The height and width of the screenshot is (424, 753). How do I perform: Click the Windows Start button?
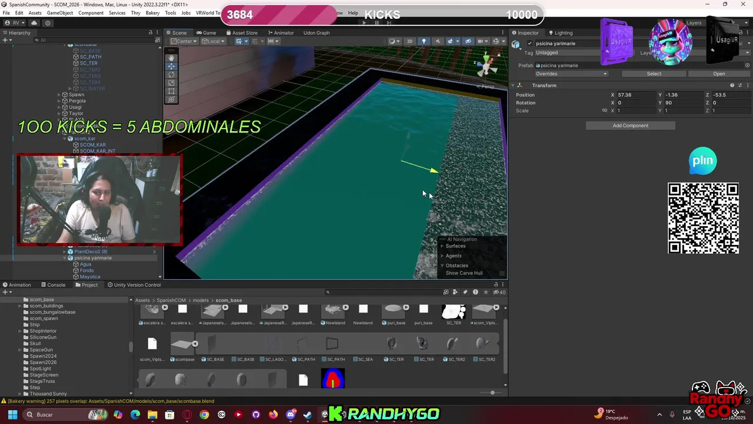pos(12,415)
